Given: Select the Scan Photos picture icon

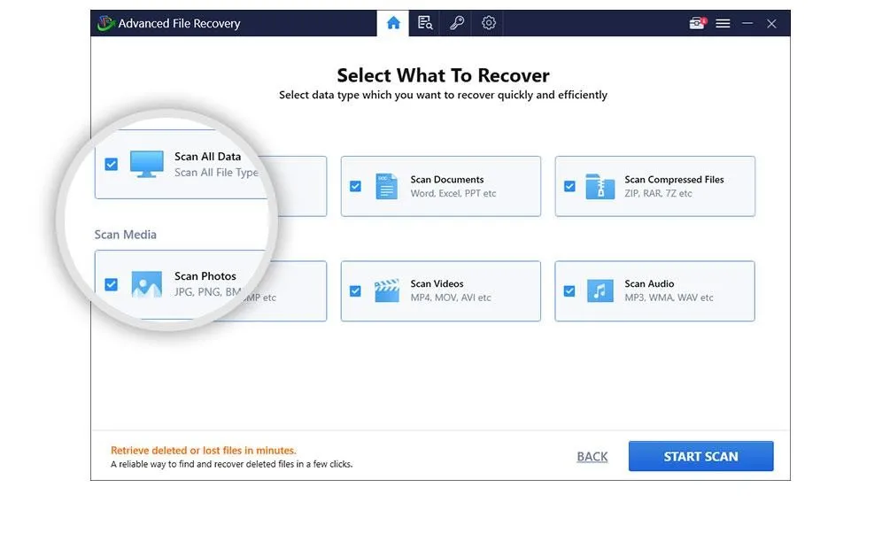Looking at the screenshot, I should click(x=147, y=284).
